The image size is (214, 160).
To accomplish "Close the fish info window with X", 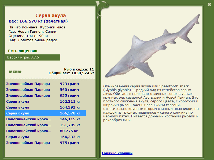I will (x=209, y=4).
